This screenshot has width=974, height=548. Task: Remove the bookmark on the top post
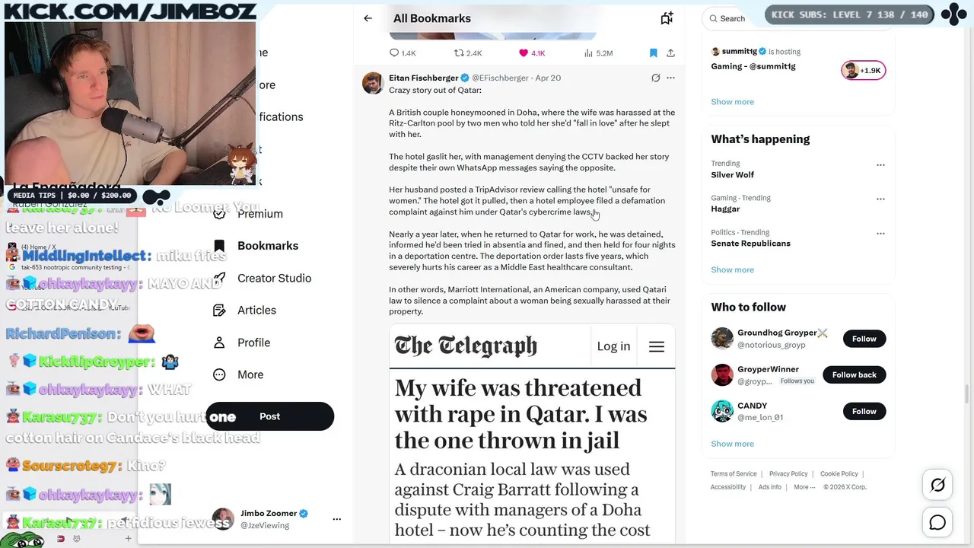(x=653, y=53)
